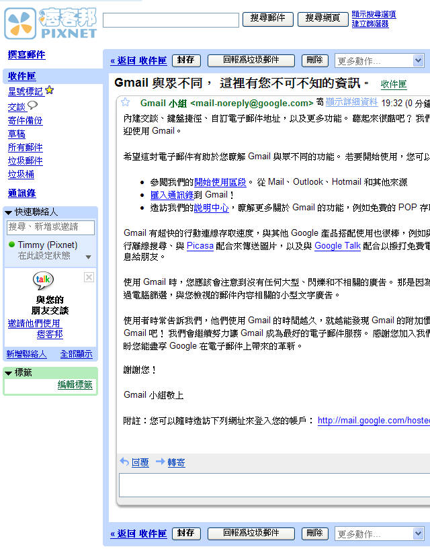
Task: Click the green status dot for Timmy
Action: coord(11,244)
